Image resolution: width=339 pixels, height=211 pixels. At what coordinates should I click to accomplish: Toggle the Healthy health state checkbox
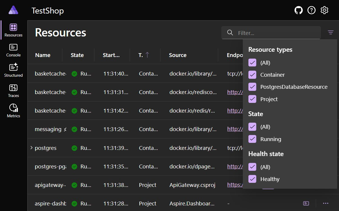(x=252, y=179)
